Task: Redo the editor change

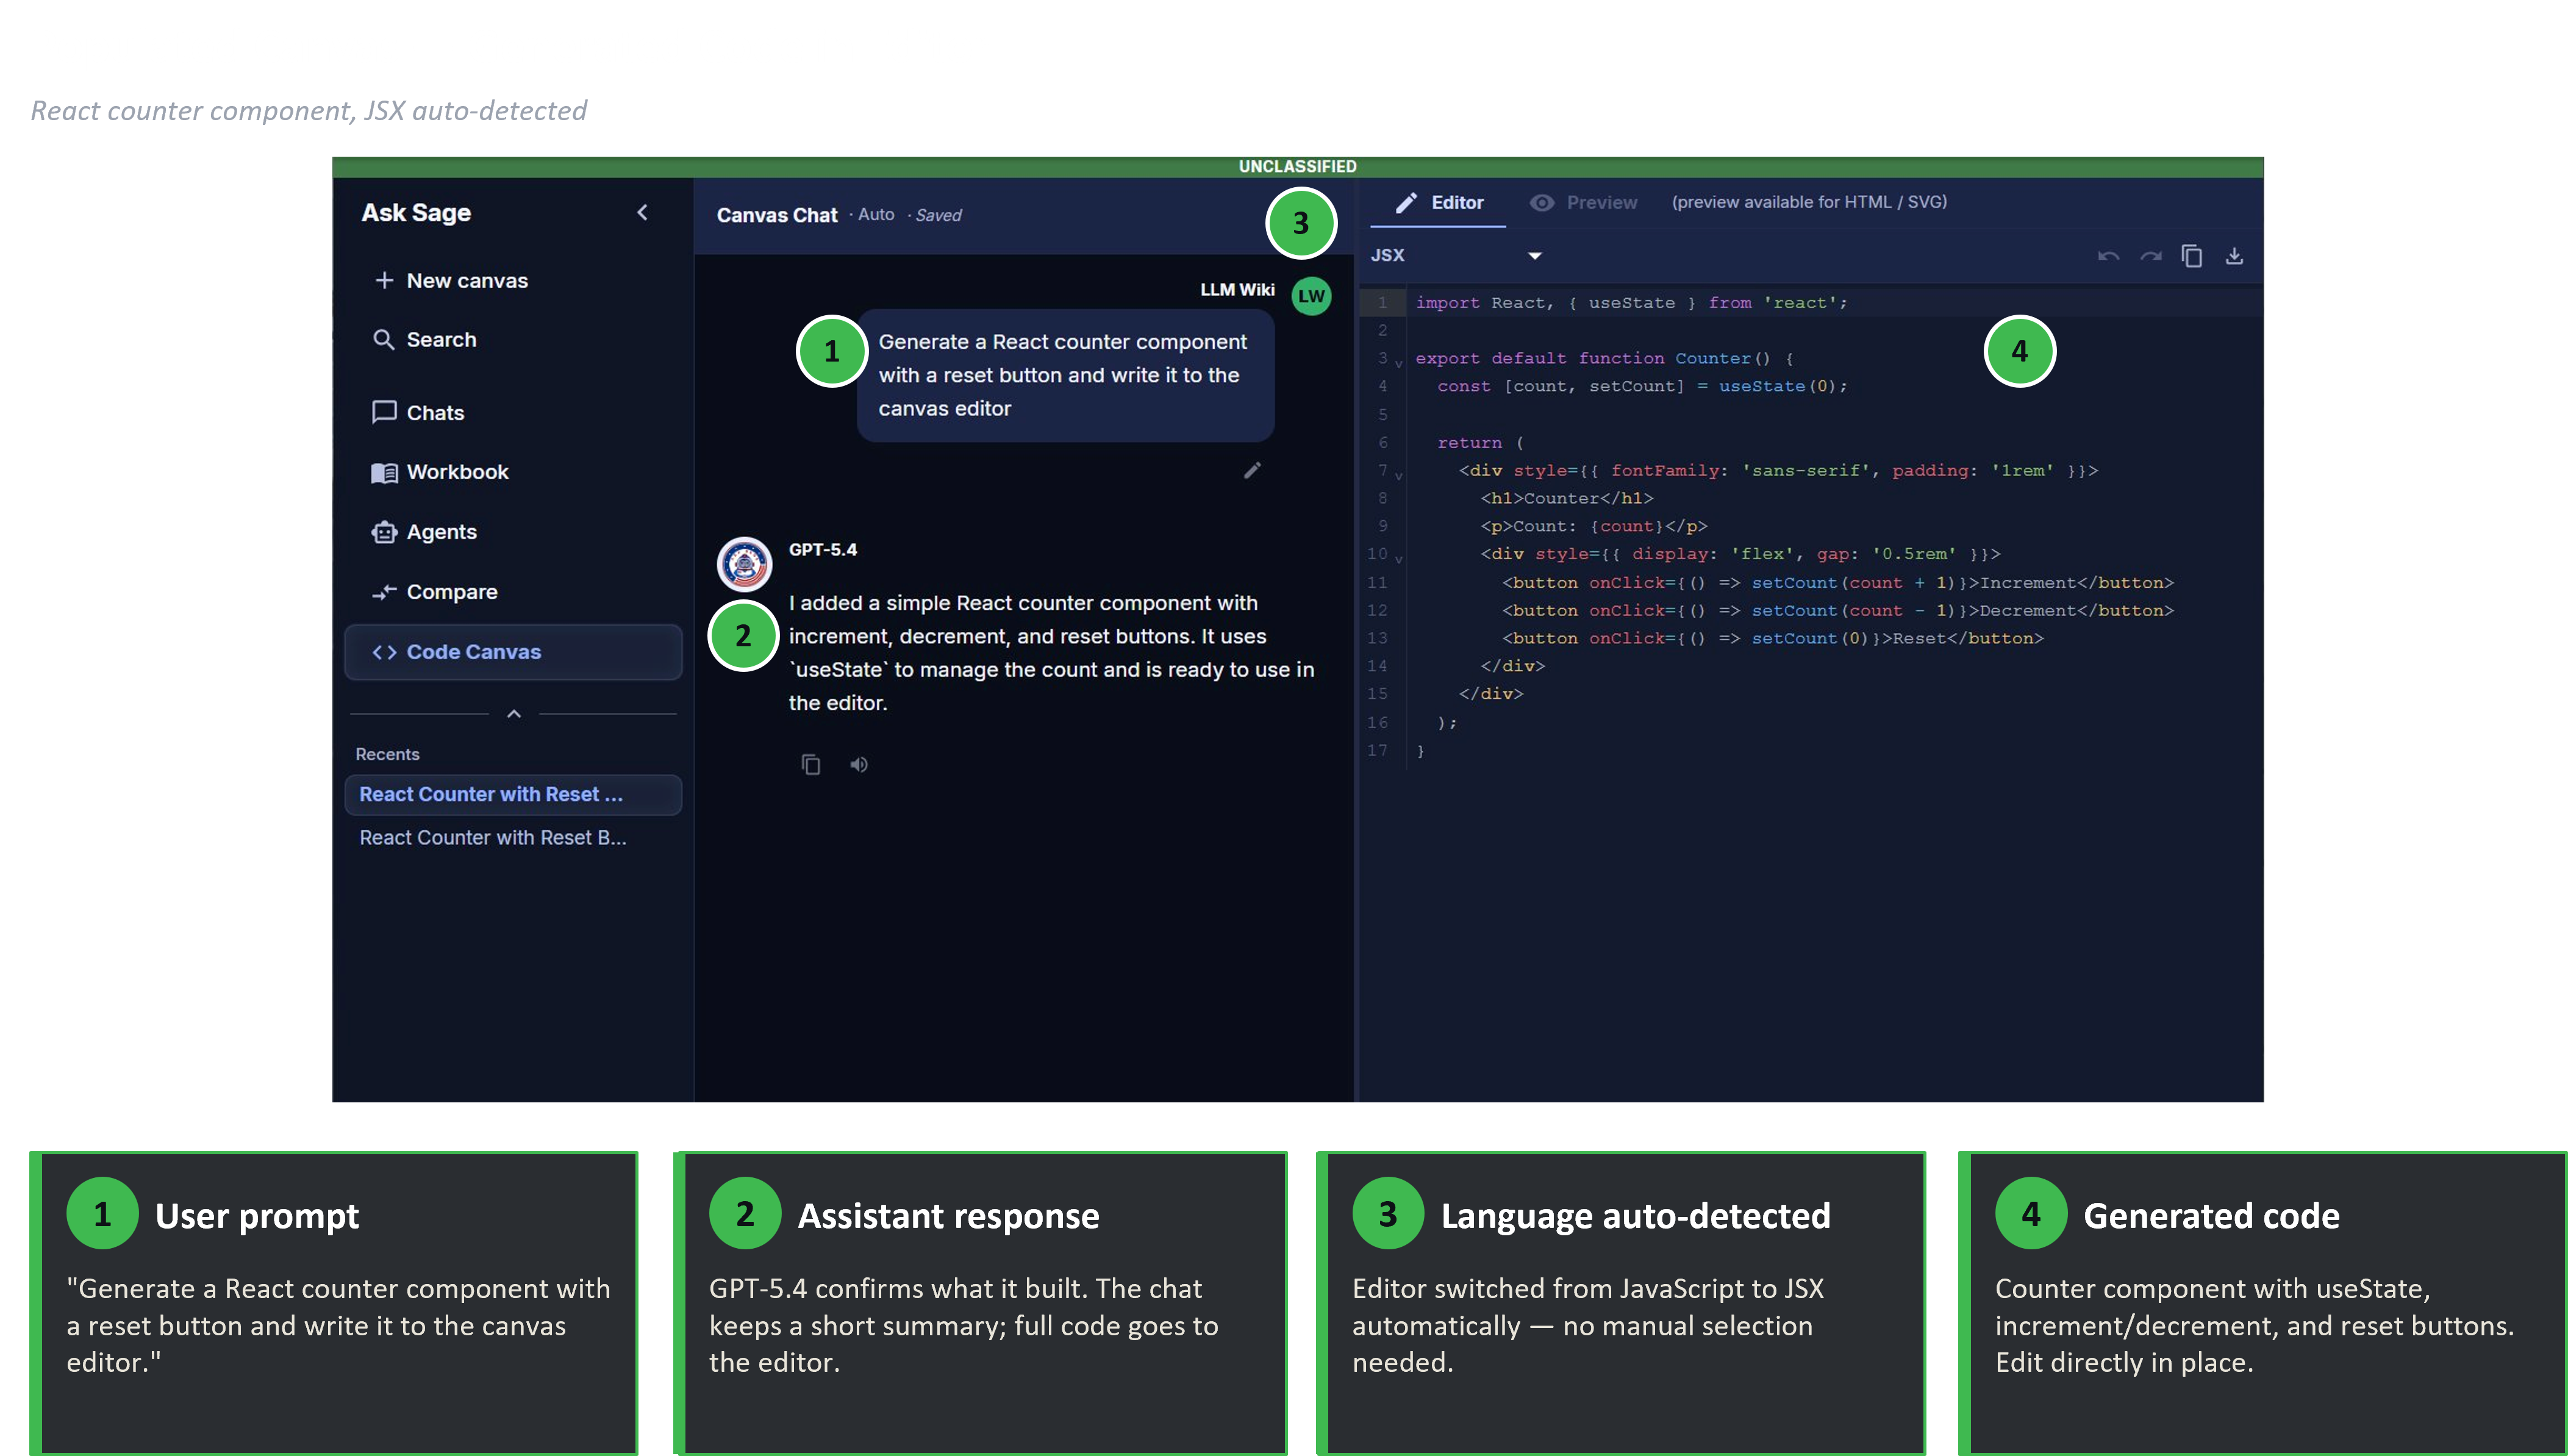Action: (x=2151, y=256)
